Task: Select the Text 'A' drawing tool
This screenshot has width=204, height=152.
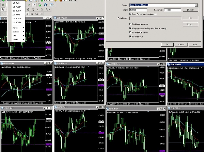Action: click(38, 9)
